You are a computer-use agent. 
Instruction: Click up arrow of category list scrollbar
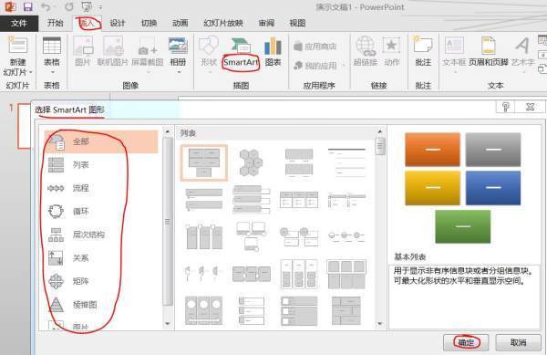click(168, 131)
